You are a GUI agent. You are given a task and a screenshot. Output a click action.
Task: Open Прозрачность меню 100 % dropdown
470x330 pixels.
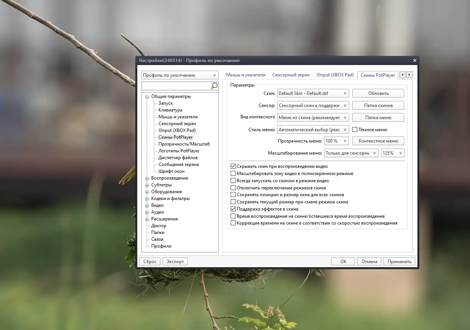[x=337, y=141]
